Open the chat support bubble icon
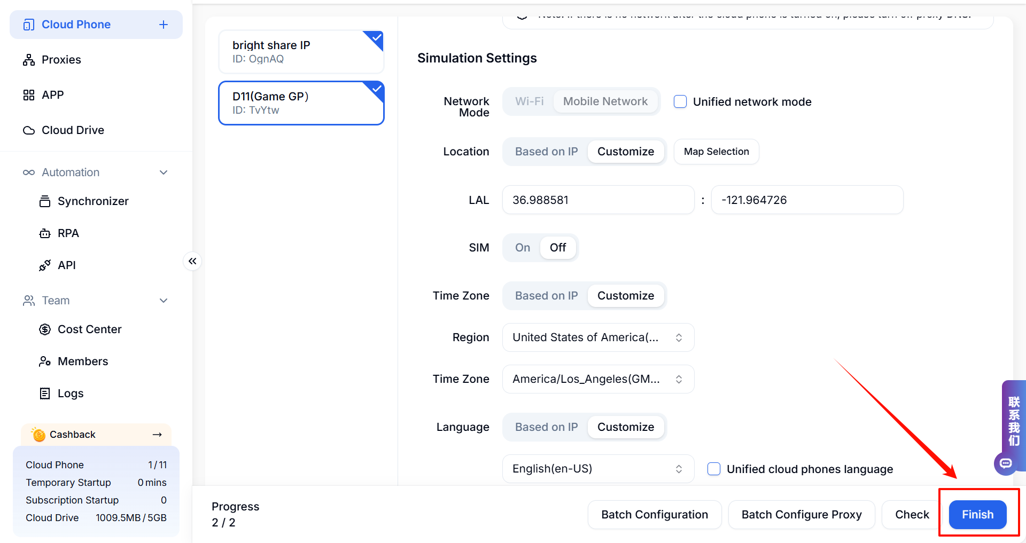Image resolution: width=1026 pixels, height=543 pixels. pos(1006,463)
